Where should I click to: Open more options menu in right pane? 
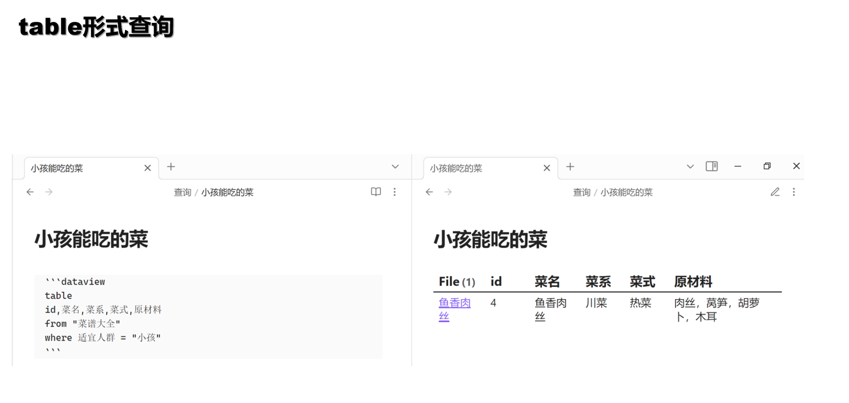click(x=794, y=192)
